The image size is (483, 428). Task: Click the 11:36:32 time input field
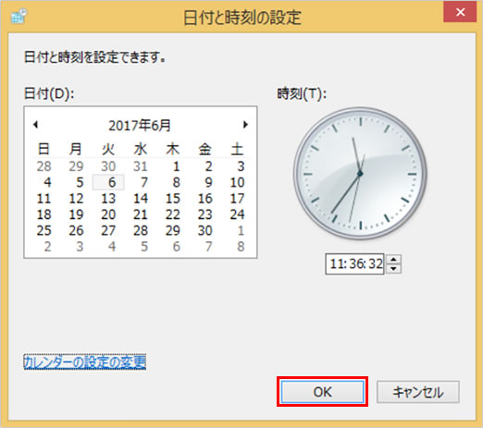(354, 263)
